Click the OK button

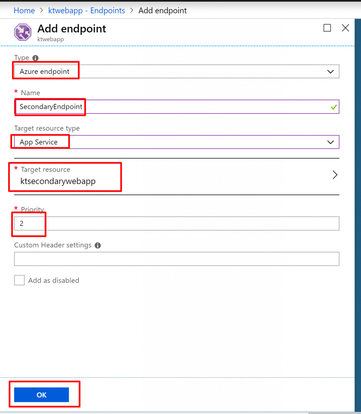tap(42, 395)
